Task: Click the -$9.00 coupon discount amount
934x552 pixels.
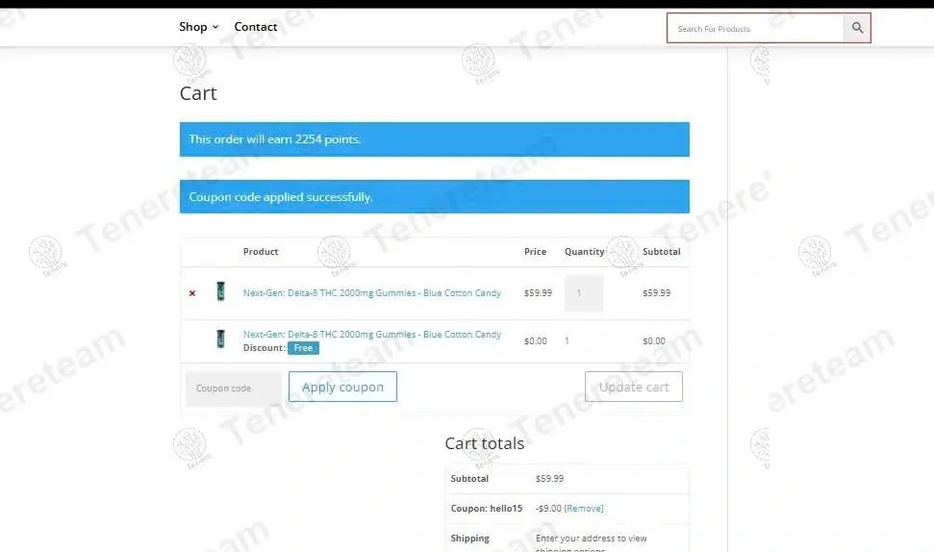Action: pos(548,509)
